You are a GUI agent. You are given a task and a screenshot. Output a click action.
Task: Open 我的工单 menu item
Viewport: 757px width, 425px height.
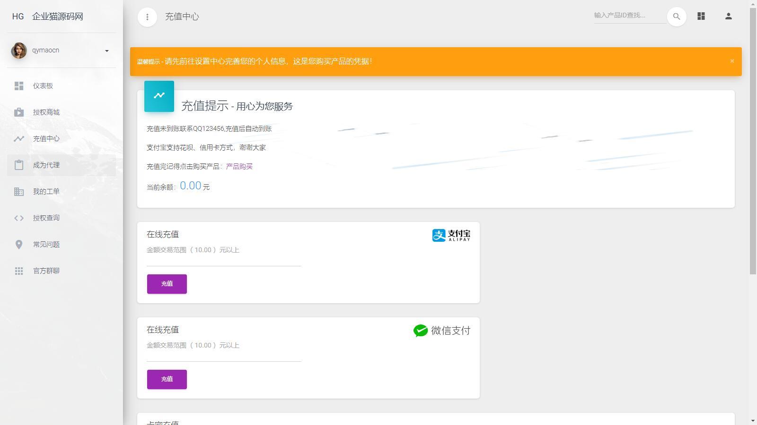[62, 192]
